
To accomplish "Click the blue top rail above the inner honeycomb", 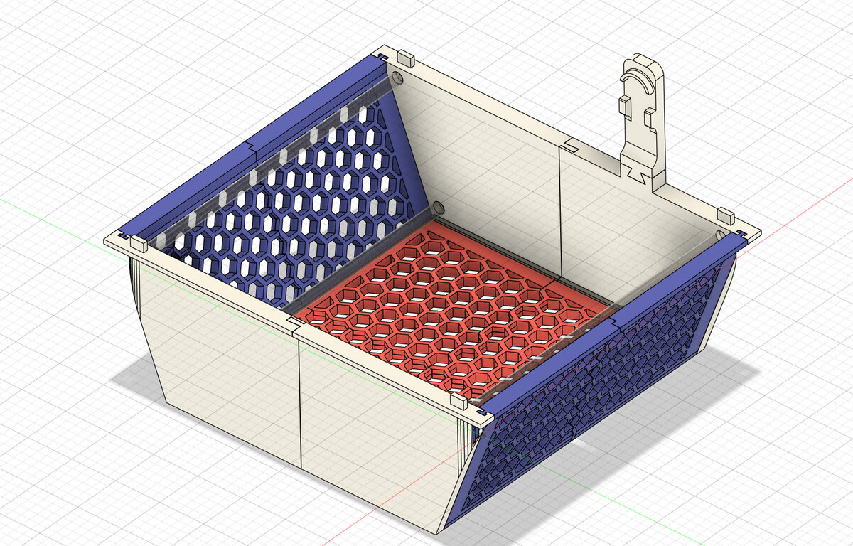I will click(x=252, y=146).
